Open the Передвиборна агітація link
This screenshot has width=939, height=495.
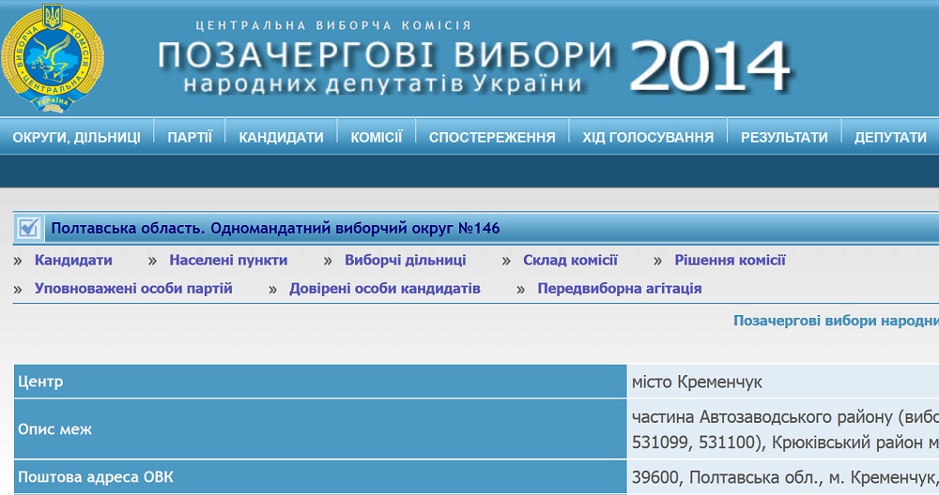[x=619, y=289]
